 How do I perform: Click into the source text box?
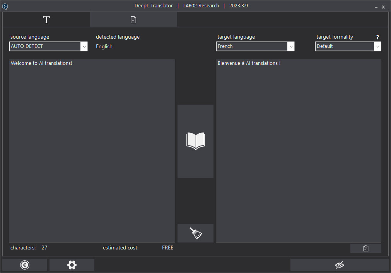[92, 151]
